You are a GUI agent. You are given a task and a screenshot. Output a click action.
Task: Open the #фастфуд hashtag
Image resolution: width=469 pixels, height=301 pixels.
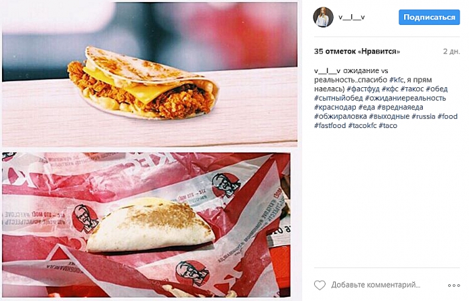pos(363,89)
